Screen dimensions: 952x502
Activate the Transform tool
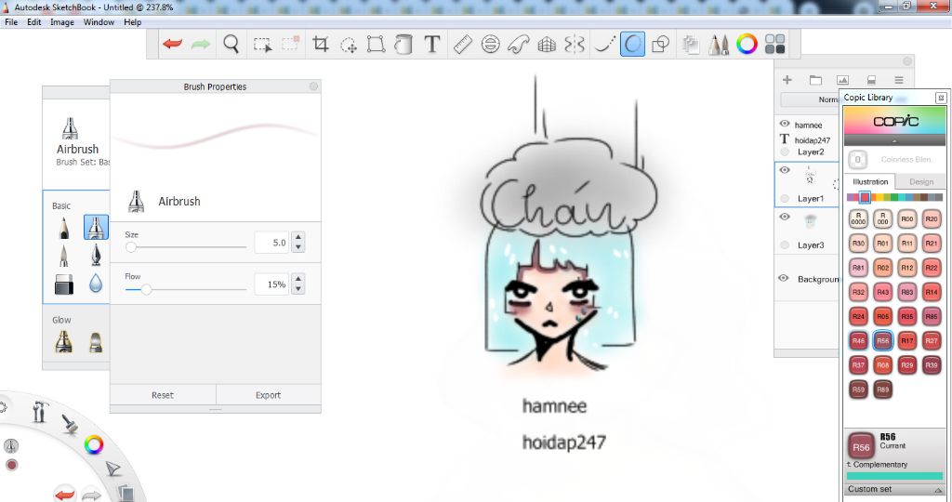pos(376,44)
